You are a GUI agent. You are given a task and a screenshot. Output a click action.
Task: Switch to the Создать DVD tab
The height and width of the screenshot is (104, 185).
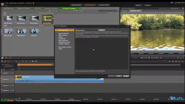point(104,5)
